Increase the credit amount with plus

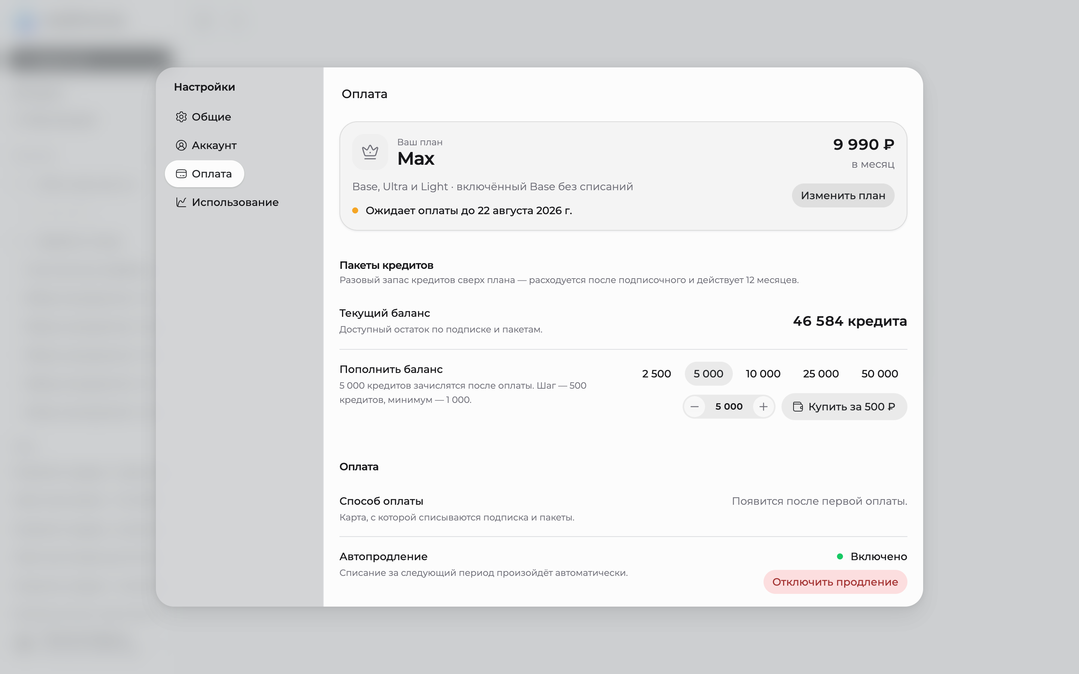[x=763, y=407]
